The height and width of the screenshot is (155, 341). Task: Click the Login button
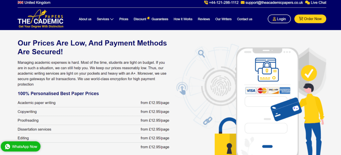279,19
